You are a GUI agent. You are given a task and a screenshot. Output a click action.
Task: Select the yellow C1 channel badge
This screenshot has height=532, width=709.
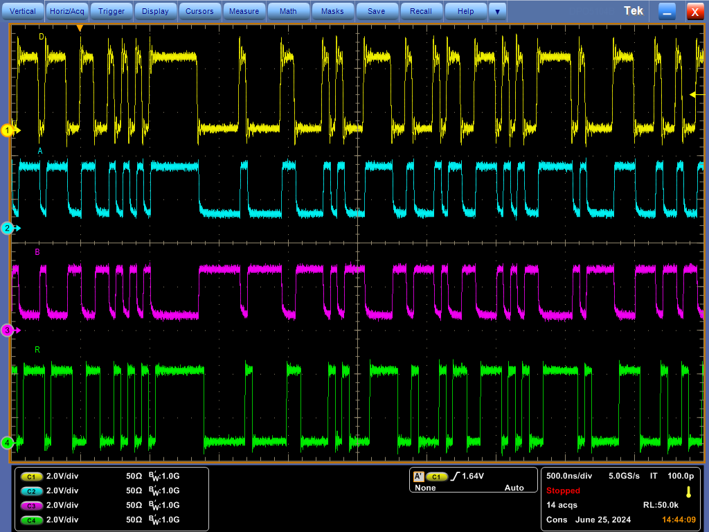coord(30,477)
